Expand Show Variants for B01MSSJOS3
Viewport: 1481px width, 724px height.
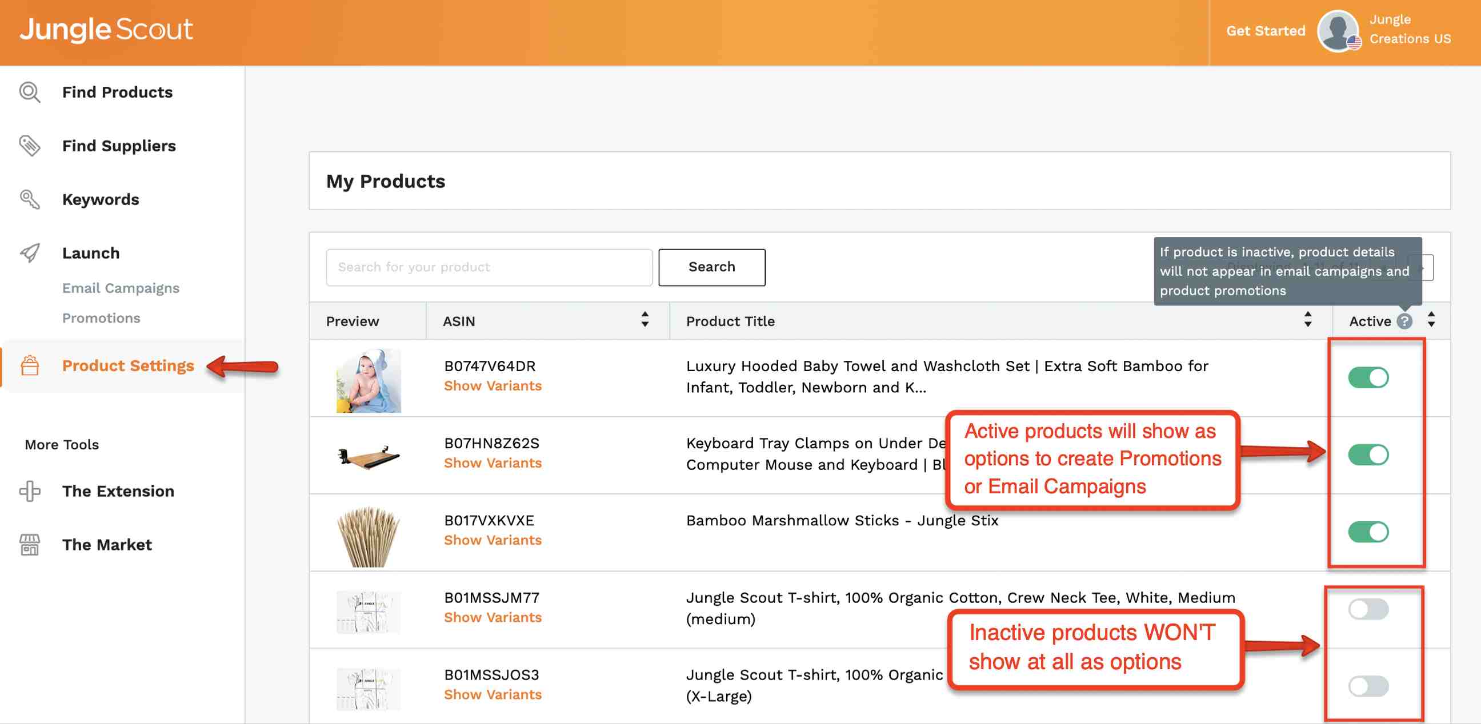(x=493, y=695)
